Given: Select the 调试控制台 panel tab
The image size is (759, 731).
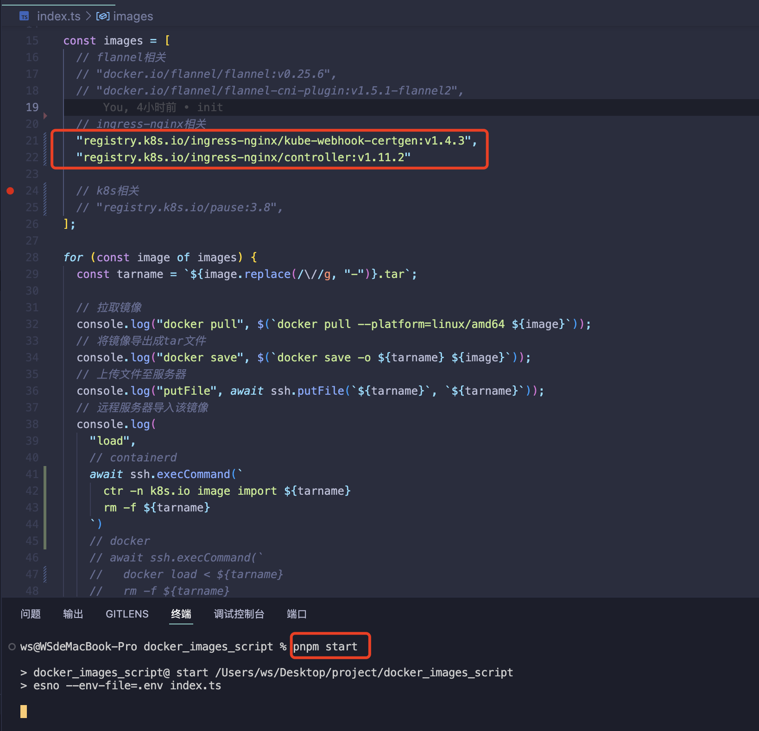Looking at the screenshot, I should click(x=239, y=614).
